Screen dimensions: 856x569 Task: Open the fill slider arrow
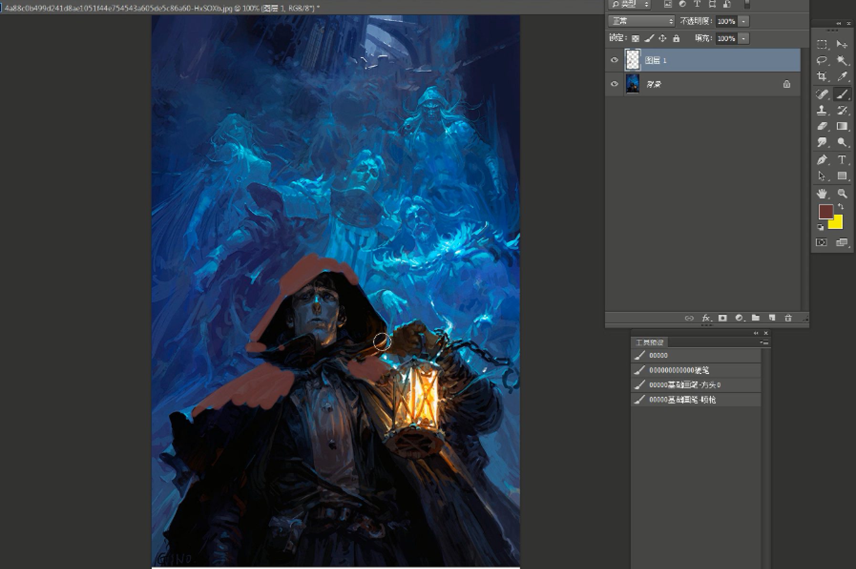click(743, 38)
